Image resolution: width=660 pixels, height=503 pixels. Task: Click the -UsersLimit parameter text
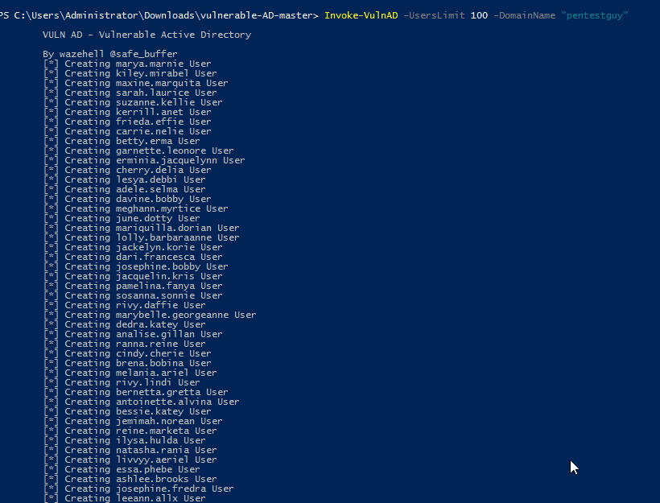pyautogui.click(x=434, y=15)
